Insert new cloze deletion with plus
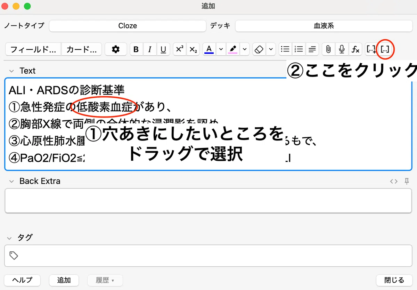This screenshot has width=417, height=290. coord(371,49)
